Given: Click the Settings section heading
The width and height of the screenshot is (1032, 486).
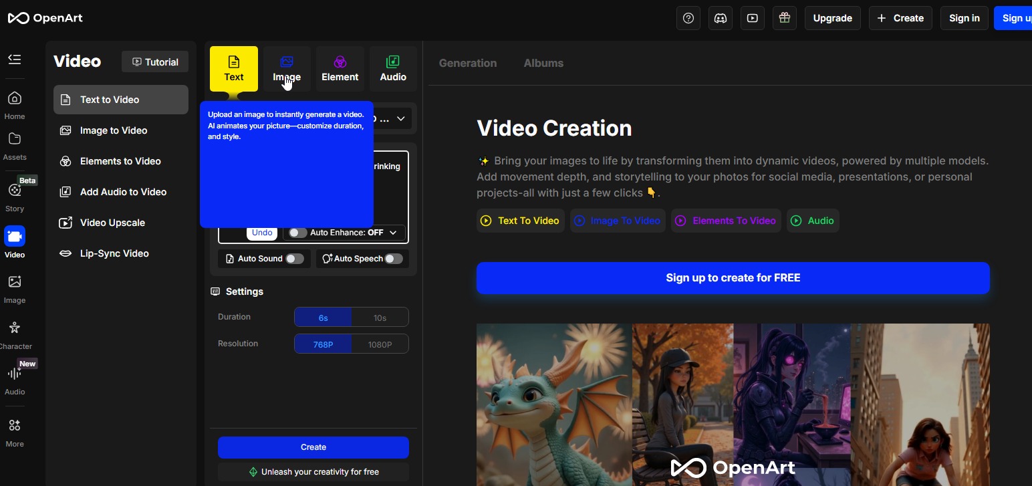Looking at the screenshot, I should (x=237, y=291).
